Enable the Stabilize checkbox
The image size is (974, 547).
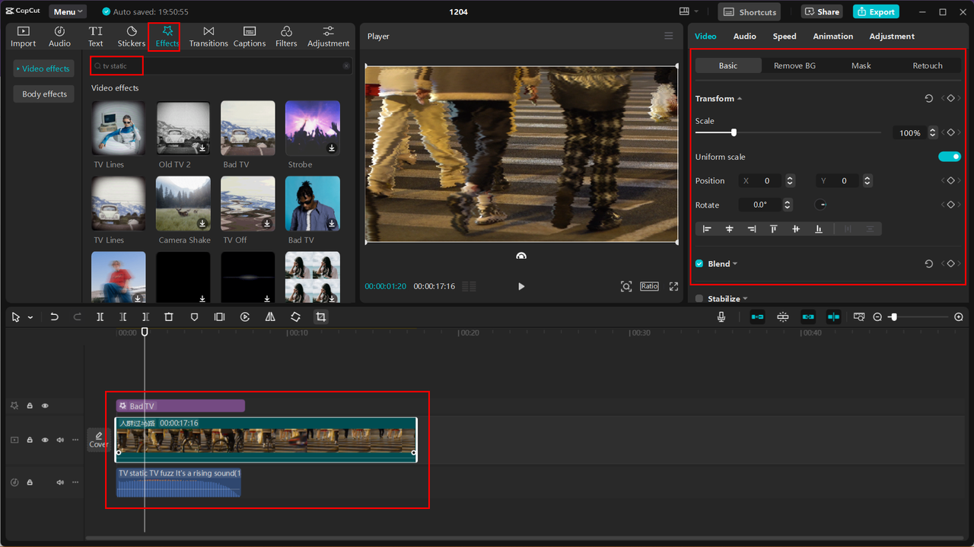pos(699,299)
